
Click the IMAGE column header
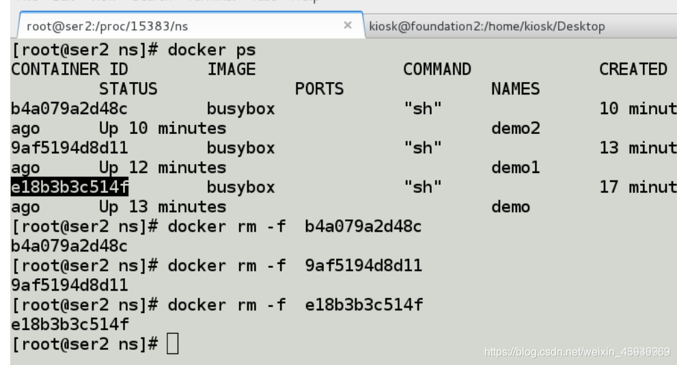(x=232, y=69)
